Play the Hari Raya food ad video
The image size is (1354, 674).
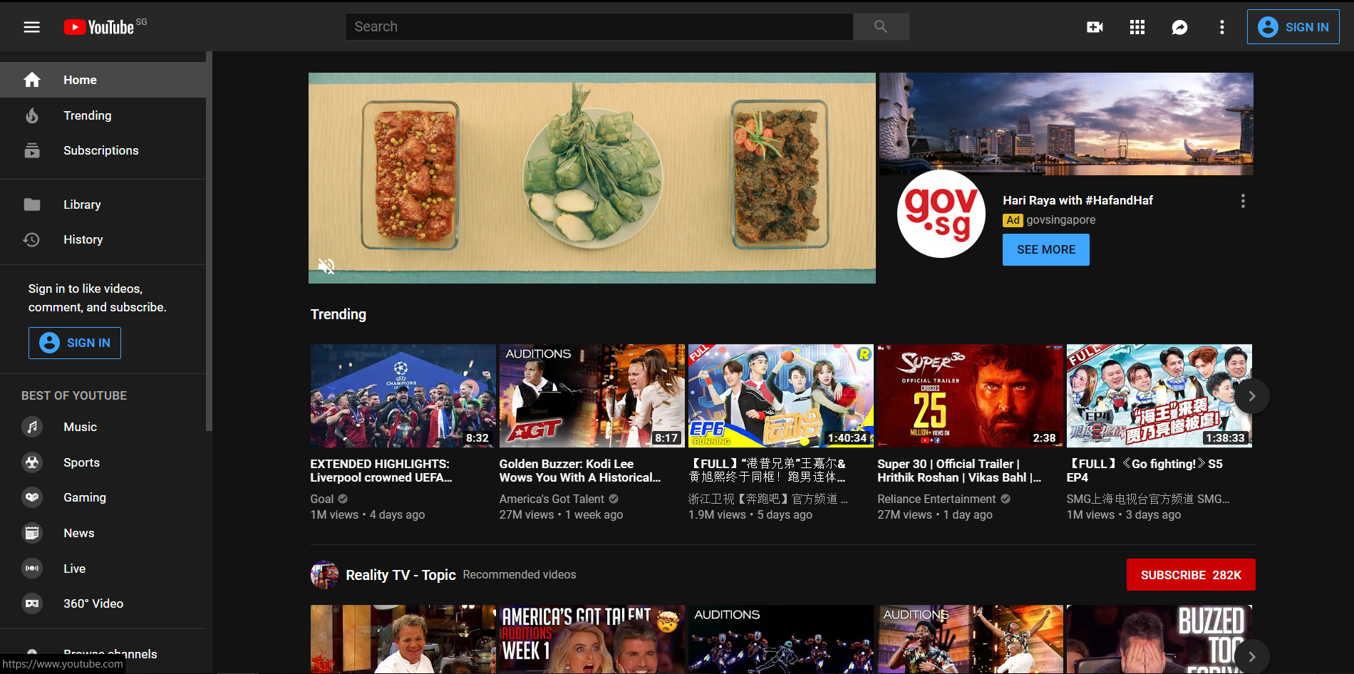[592, 178]
